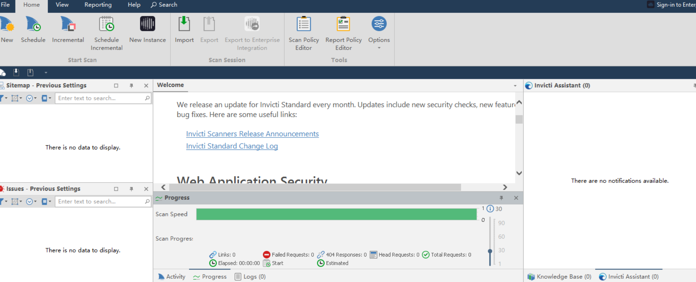This screenshot has width=696, height=282.
Task: Switch to the Logs (0) tab
Action: (x=250, y=277)
